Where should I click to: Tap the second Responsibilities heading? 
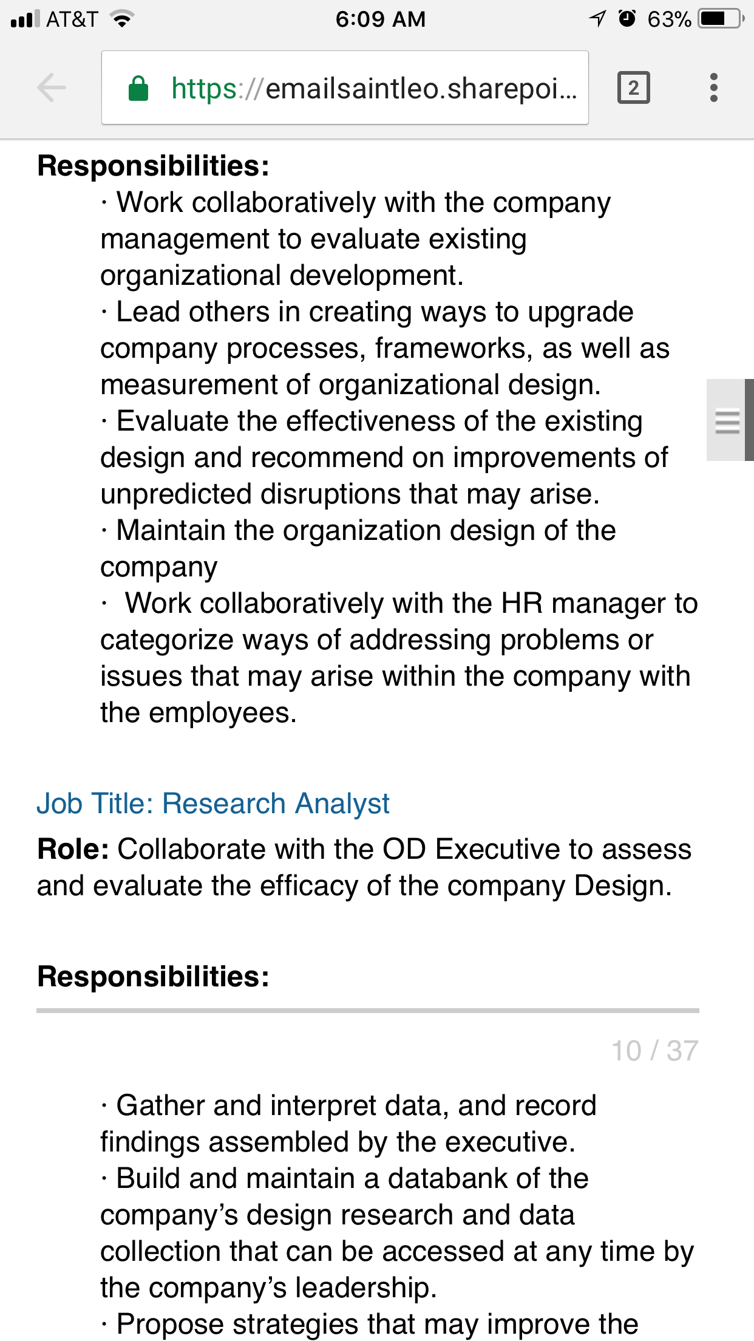(154, 977)
